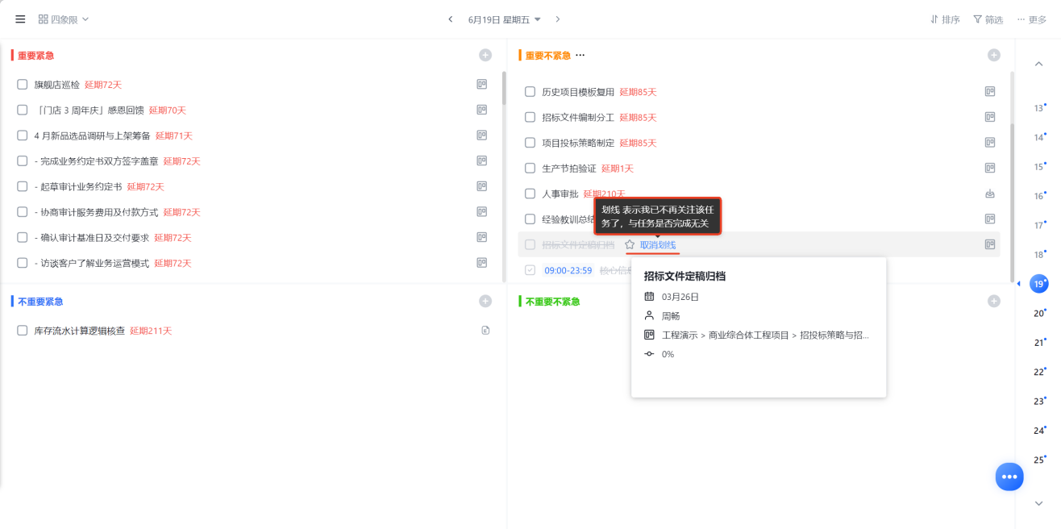
Task: Click project icon on 4 月新品选品调研 row
Action: coord(481,135)
